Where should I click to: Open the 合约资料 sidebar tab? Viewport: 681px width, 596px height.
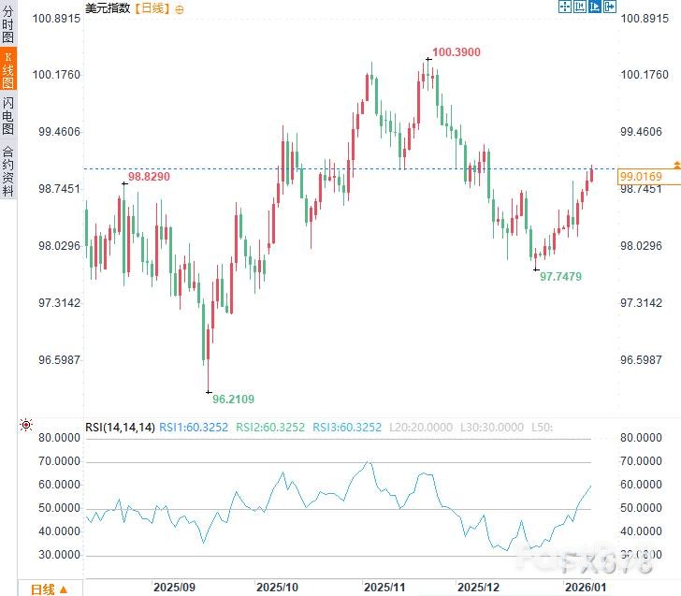pos(8,170)
